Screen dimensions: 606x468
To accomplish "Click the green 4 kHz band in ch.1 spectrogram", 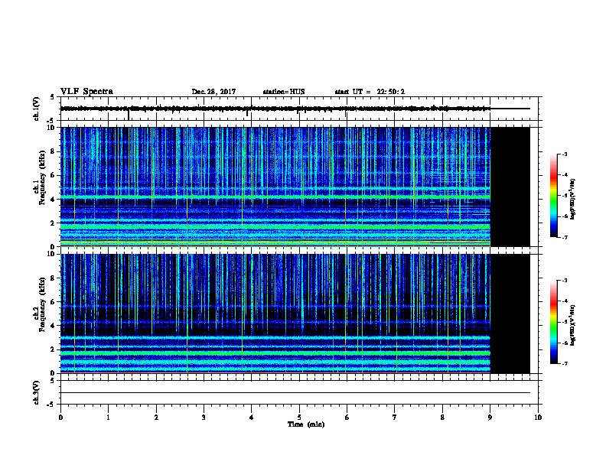I will click(275, 197).
